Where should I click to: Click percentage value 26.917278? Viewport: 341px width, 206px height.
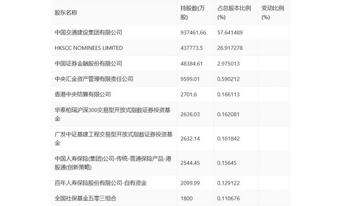coord(230,48)
